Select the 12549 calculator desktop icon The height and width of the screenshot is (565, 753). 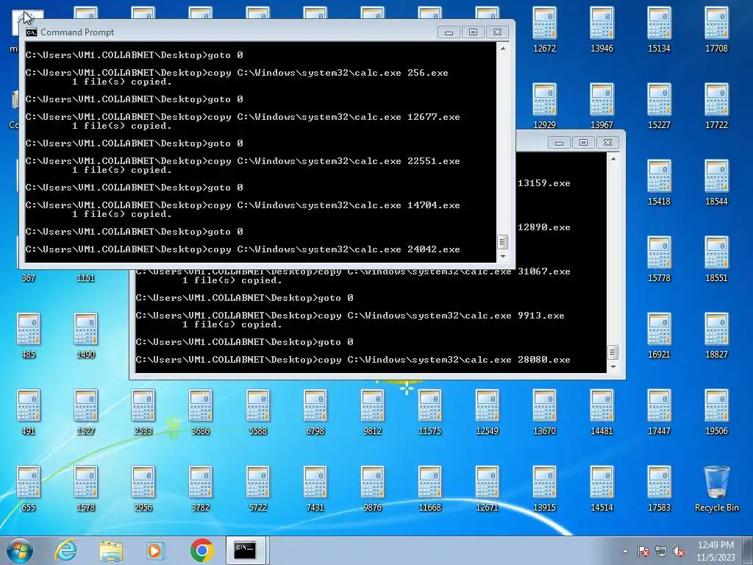click(x=487, y=412)
